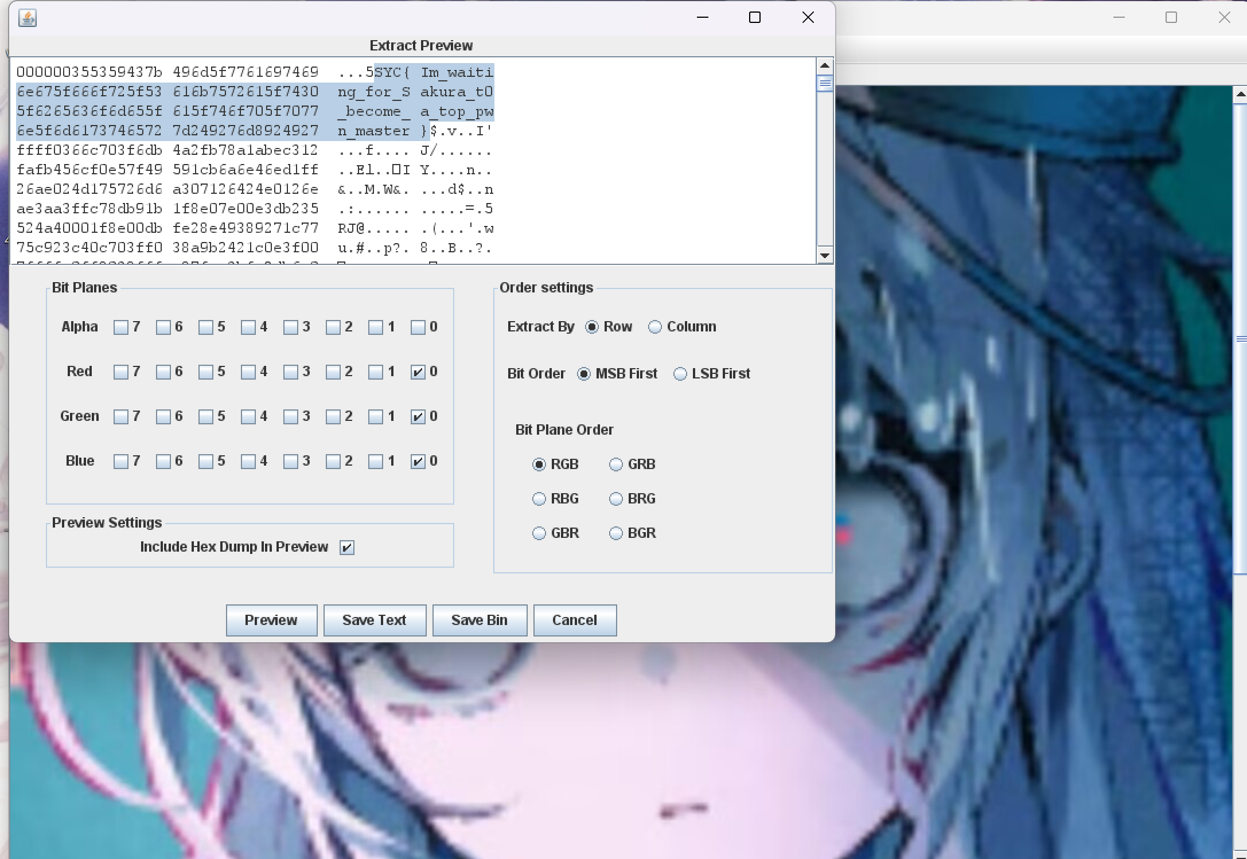Tick Green bit plane 6
Image resolution: width=1247 pixels, height=859 pixels.
click(163, 417)
